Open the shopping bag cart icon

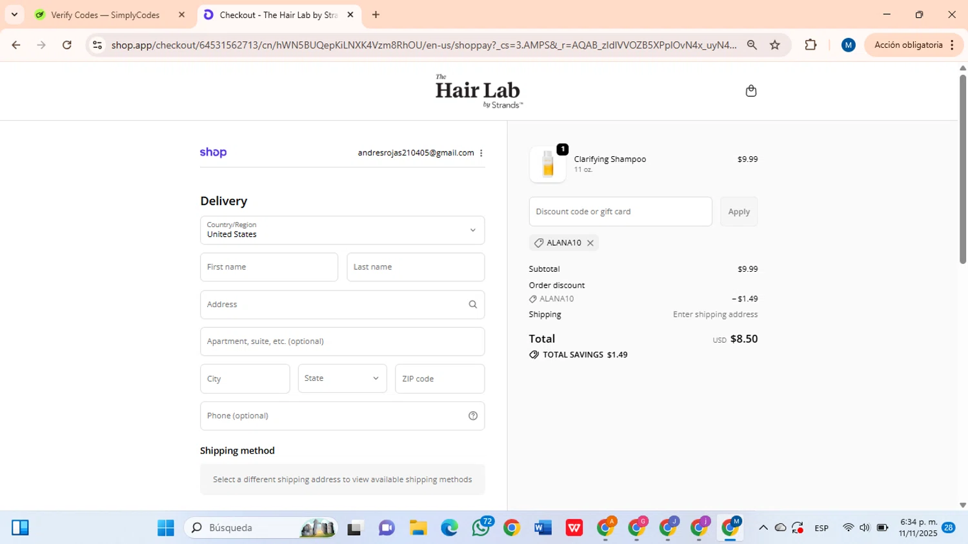click(751, 91)
